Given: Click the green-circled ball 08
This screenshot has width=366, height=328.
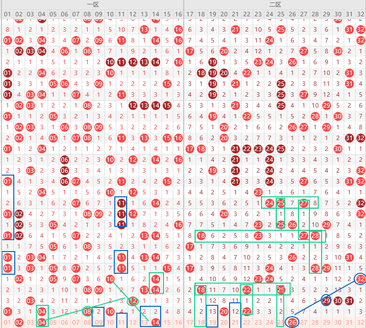Looking at the screenshot, I should click(x=87, y=311).
